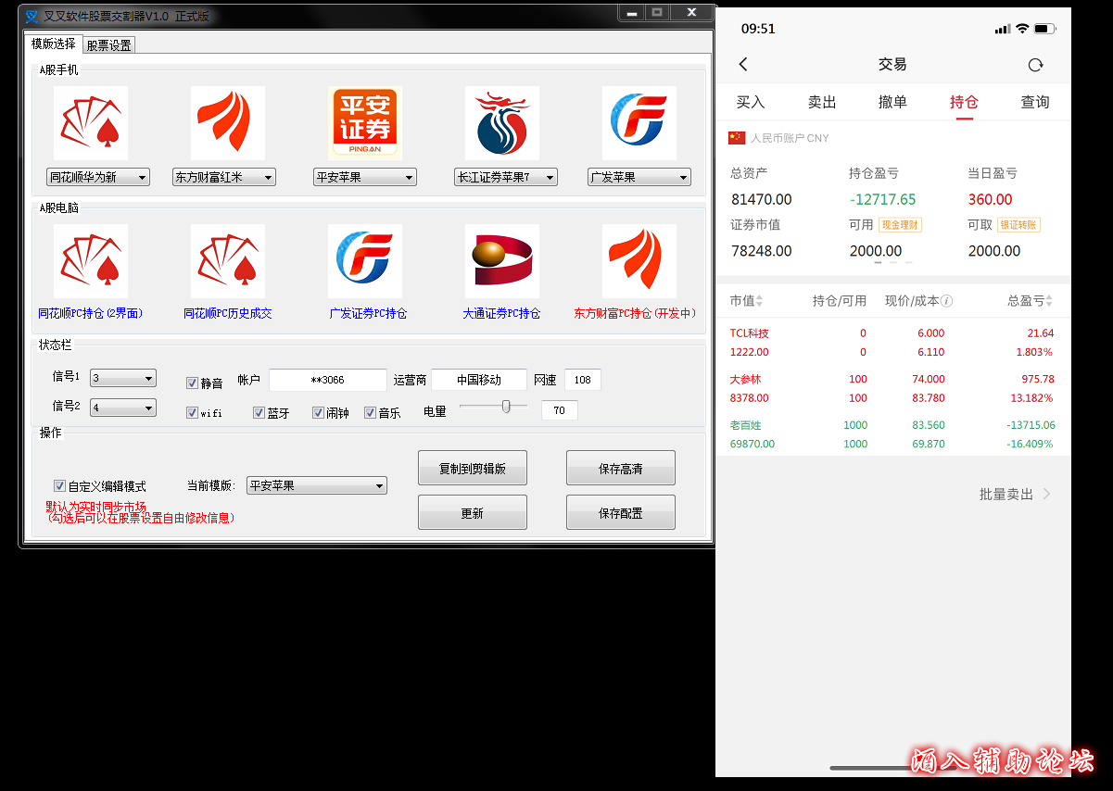This screenshot has height=791, width=1113.
Task: Open the 同花顺华为新 dropdown
Action: (98, 177)
